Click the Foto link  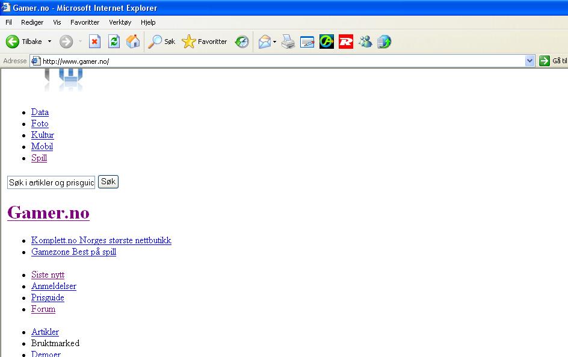[40, 123]
